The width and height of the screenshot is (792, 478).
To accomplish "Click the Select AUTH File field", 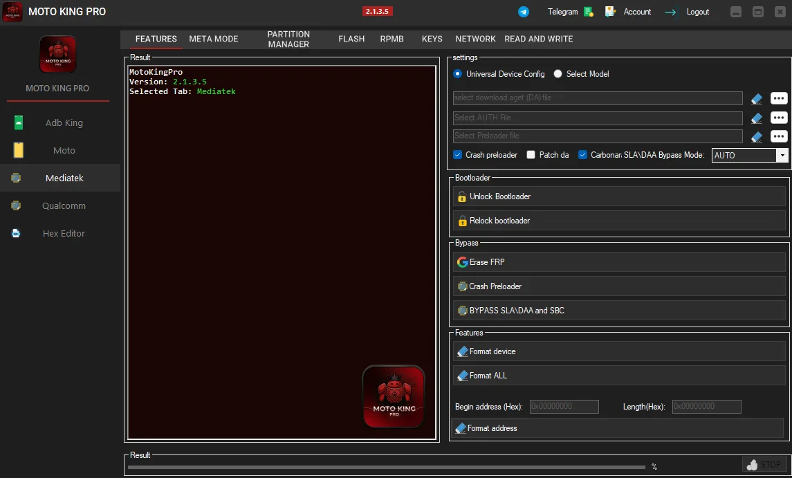I will 598,118.
